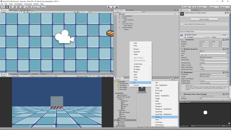Toggle Sprite Renderer enabled checkbox
Image resolution: width=231 pixels, height=130 pixels.
coord(184,49)
